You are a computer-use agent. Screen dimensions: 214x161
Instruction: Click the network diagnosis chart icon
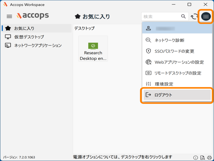pyautogui.click(x=148, y=40)
